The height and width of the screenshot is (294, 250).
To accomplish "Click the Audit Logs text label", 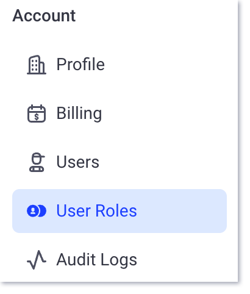I will (x=97, y=260).
